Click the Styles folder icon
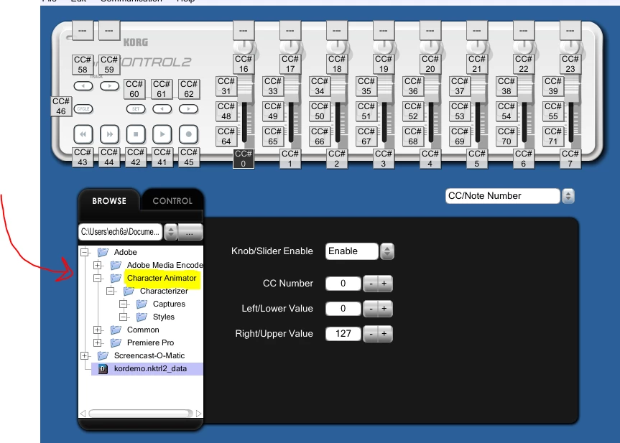Image resolution: width=620 pixels, height=443 pixels. click(x=142, y=317)
